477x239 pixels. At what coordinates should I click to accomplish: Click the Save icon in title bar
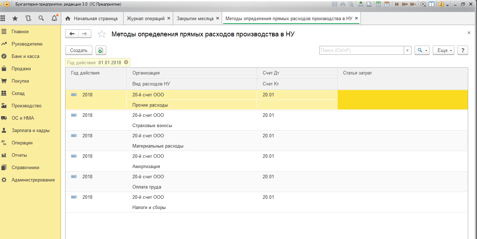(335, 4)
